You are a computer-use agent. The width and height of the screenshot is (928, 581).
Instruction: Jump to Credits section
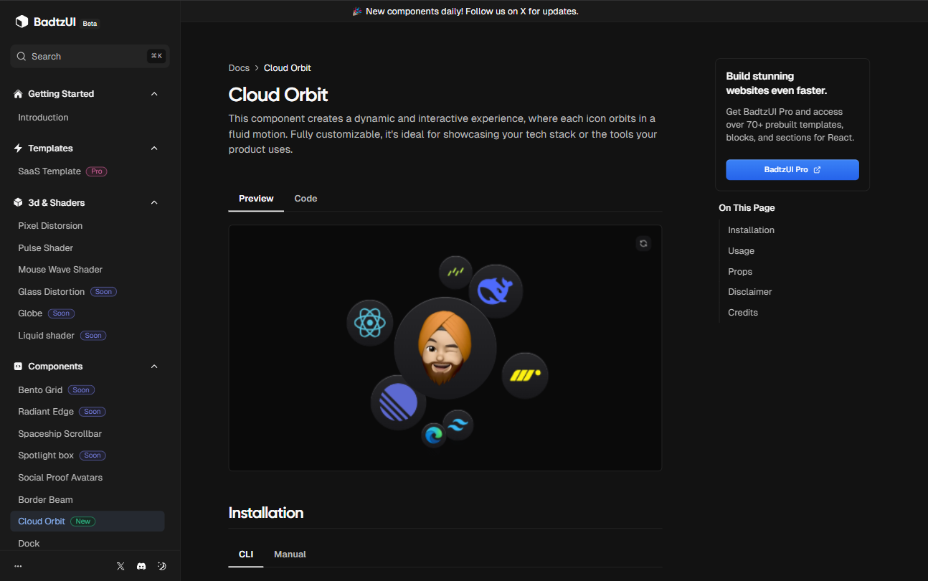pyautogui.click(x=743, y=313)
